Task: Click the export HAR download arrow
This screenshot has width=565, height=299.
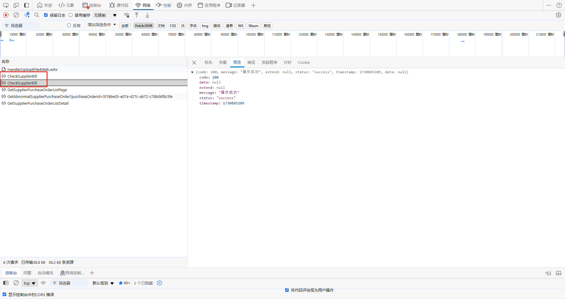Action: pos(147,15)
